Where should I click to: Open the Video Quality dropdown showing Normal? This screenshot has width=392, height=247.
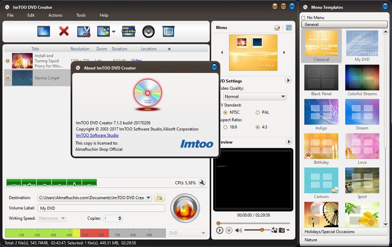click(x=255, y=96)
